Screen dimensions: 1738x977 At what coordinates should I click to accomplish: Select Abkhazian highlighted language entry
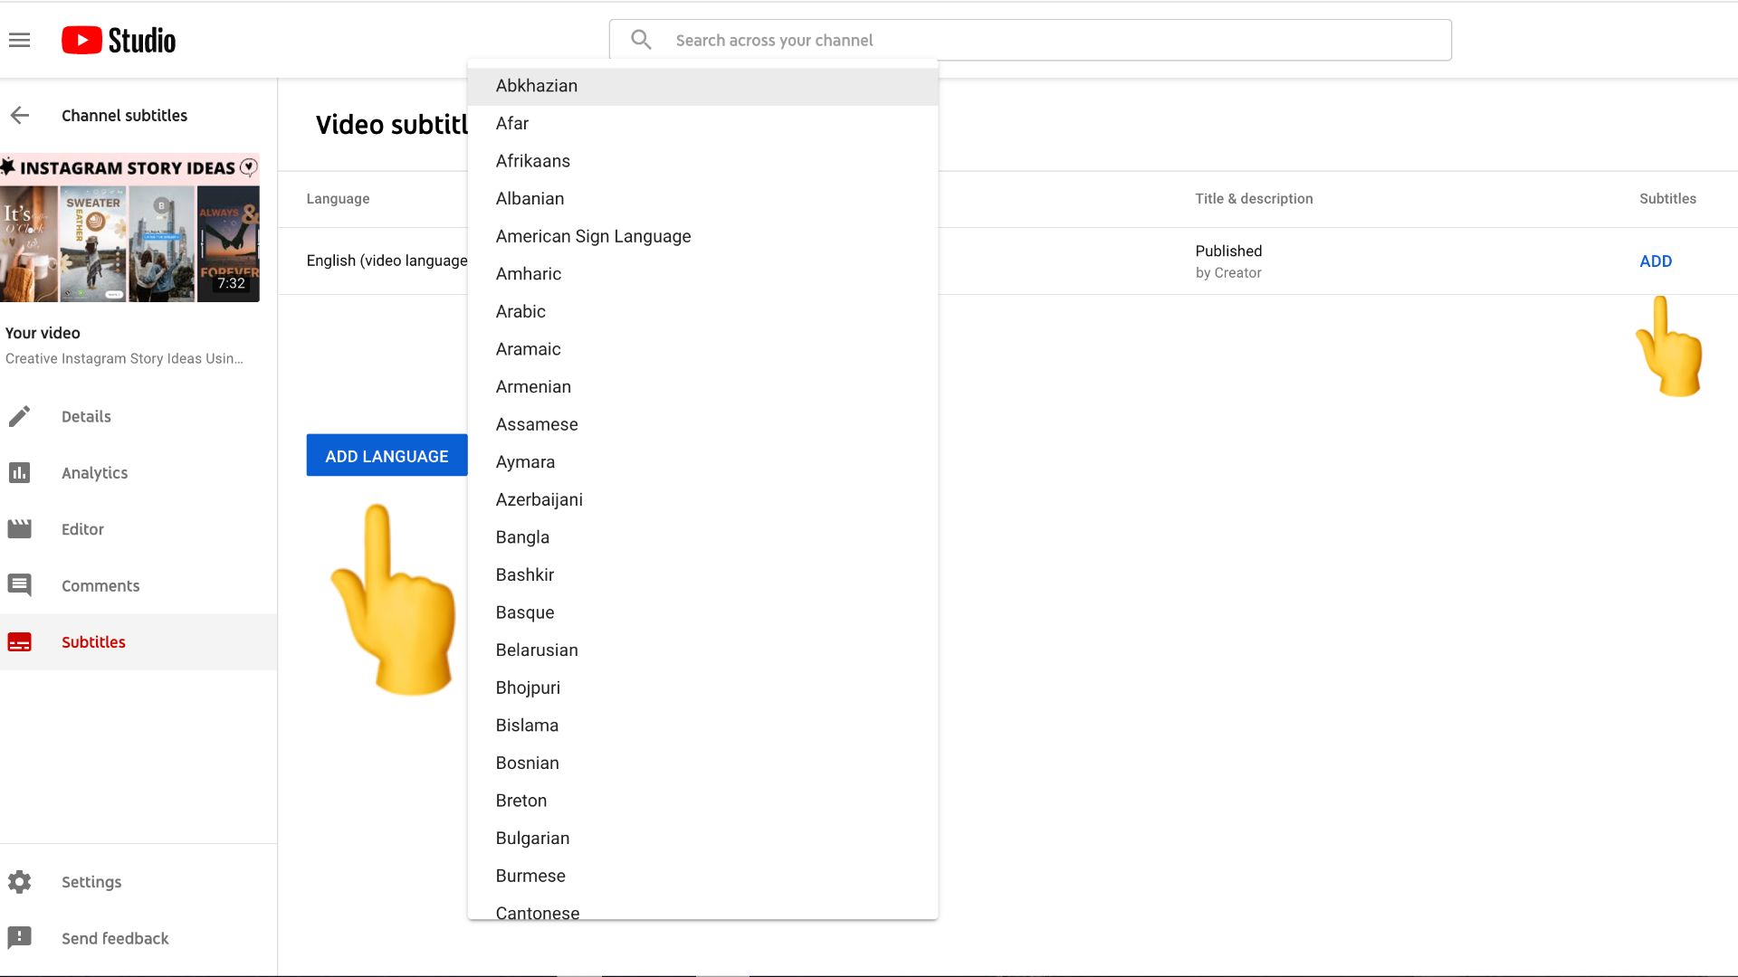[536, 86]
